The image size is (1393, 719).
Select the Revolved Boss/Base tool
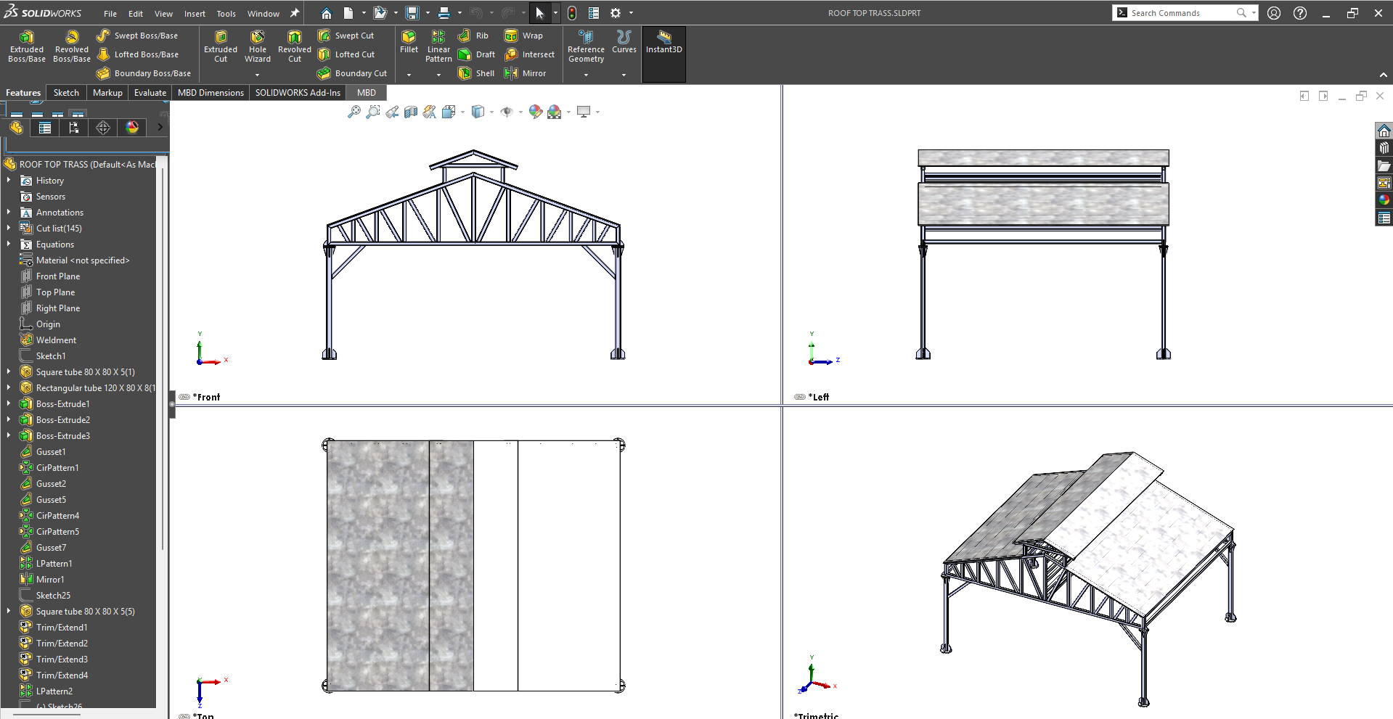[x=72, y=46]
